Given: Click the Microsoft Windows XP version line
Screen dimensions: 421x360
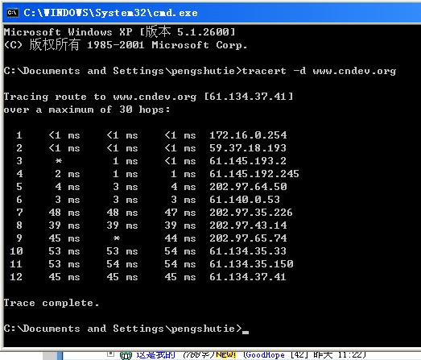Looking at the screenshot, I should click(119, 31).
